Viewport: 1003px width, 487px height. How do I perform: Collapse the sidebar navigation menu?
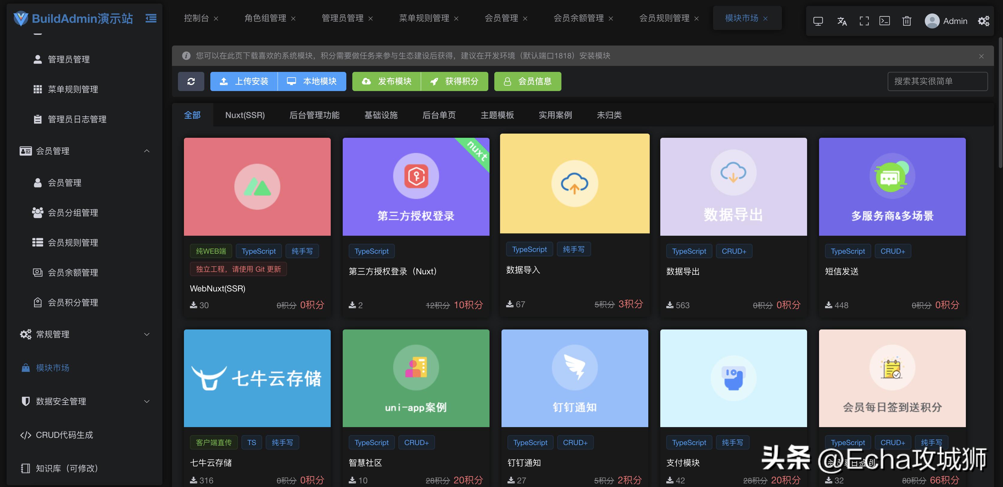(151, 18)
